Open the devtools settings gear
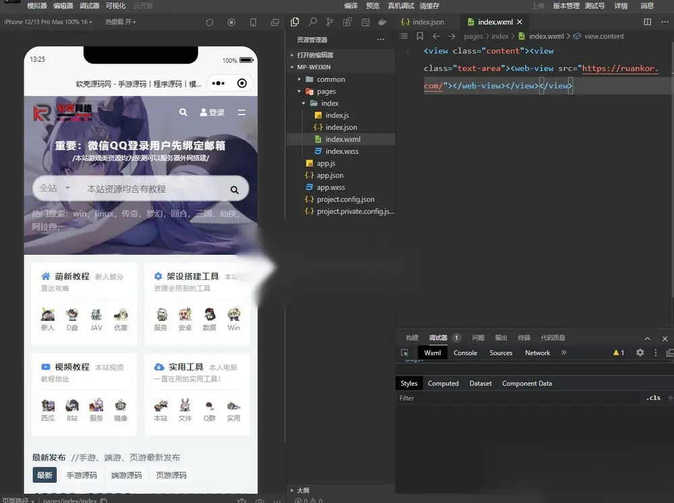 [x=640, y=353]
